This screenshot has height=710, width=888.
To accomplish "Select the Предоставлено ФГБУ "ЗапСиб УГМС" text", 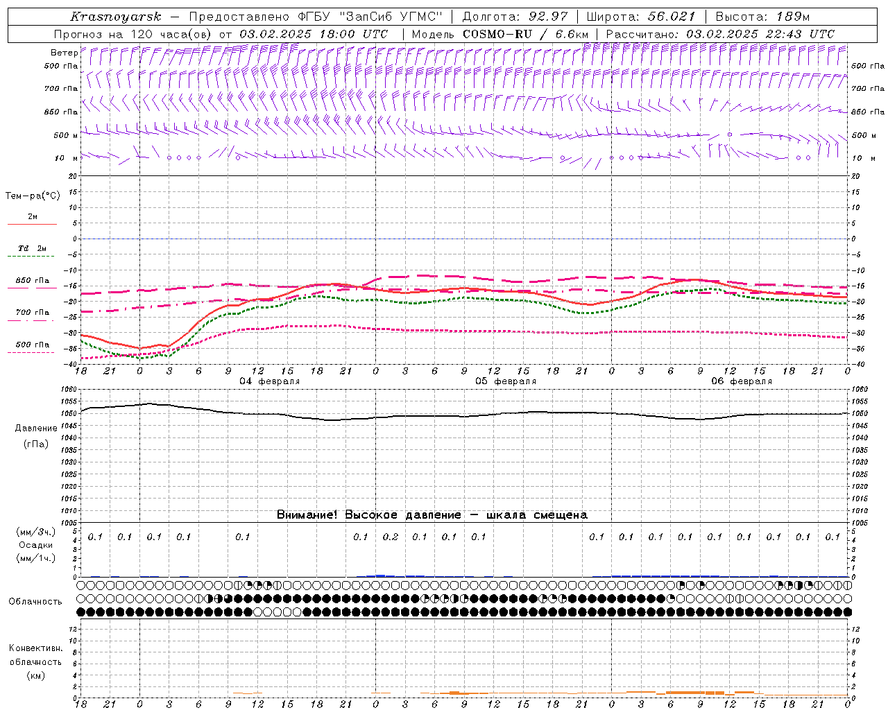I will point(317,17).
